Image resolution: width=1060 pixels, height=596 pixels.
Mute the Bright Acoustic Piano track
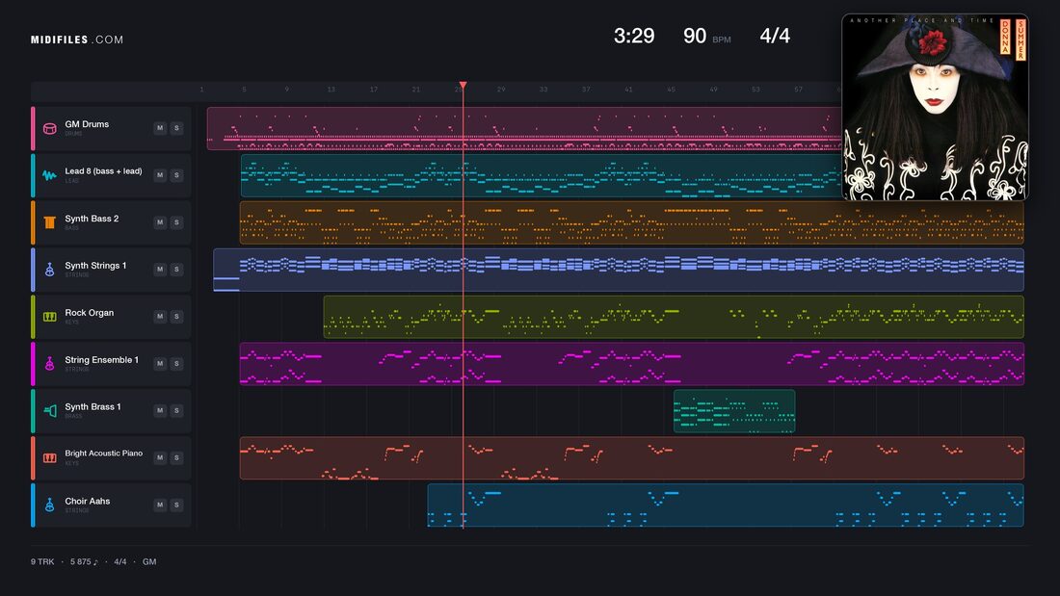tap(160, 457)
